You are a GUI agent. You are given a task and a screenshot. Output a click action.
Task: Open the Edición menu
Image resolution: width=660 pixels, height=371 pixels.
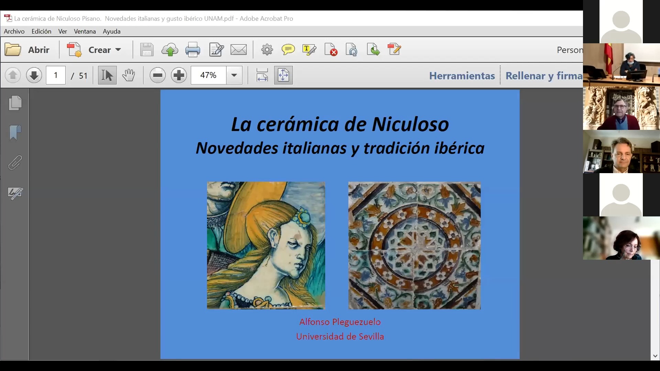(41, 31)
